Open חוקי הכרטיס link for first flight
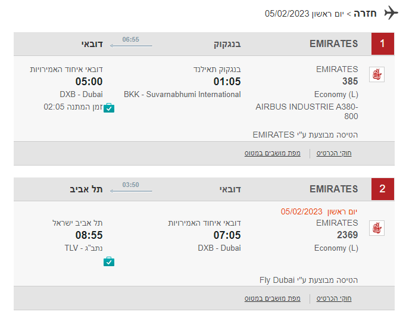The height and width of the screenshot is (321, 406). [334, 153]
